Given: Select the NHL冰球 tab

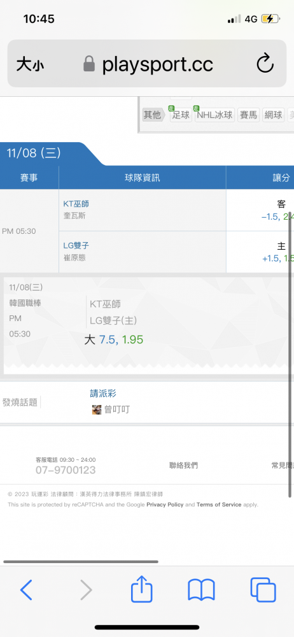Looking at the screenshot, I should pos(214,115).
